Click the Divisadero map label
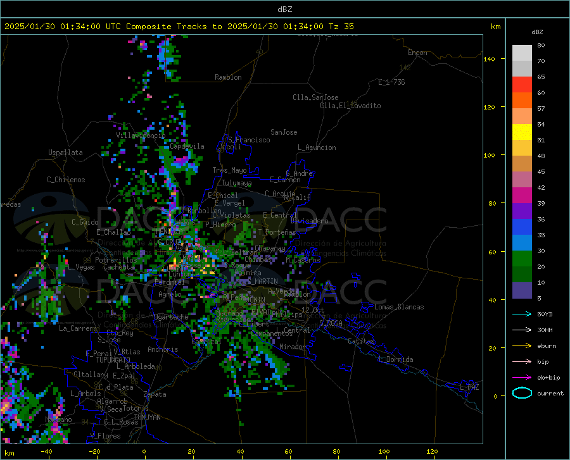Image resolution: width=570 pixels, height=460 pixels. point(309,221)
